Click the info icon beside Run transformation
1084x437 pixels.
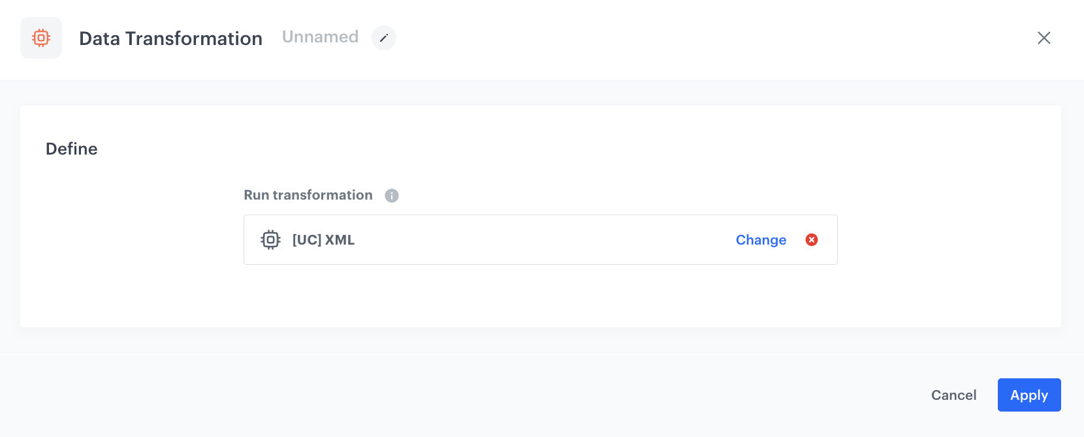pyautogui.click(x=391, y=195)
